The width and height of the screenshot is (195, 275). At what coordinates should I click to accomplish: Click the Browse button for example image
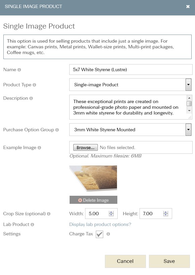click(85, 147)
